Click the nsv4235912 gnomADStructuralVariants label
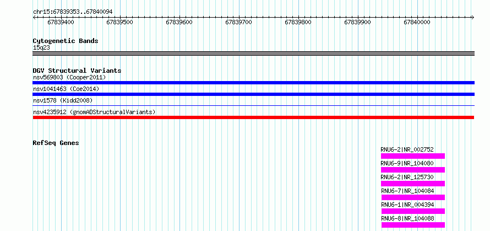Screen dimensions: 490x231 click(x=94, y=112)
